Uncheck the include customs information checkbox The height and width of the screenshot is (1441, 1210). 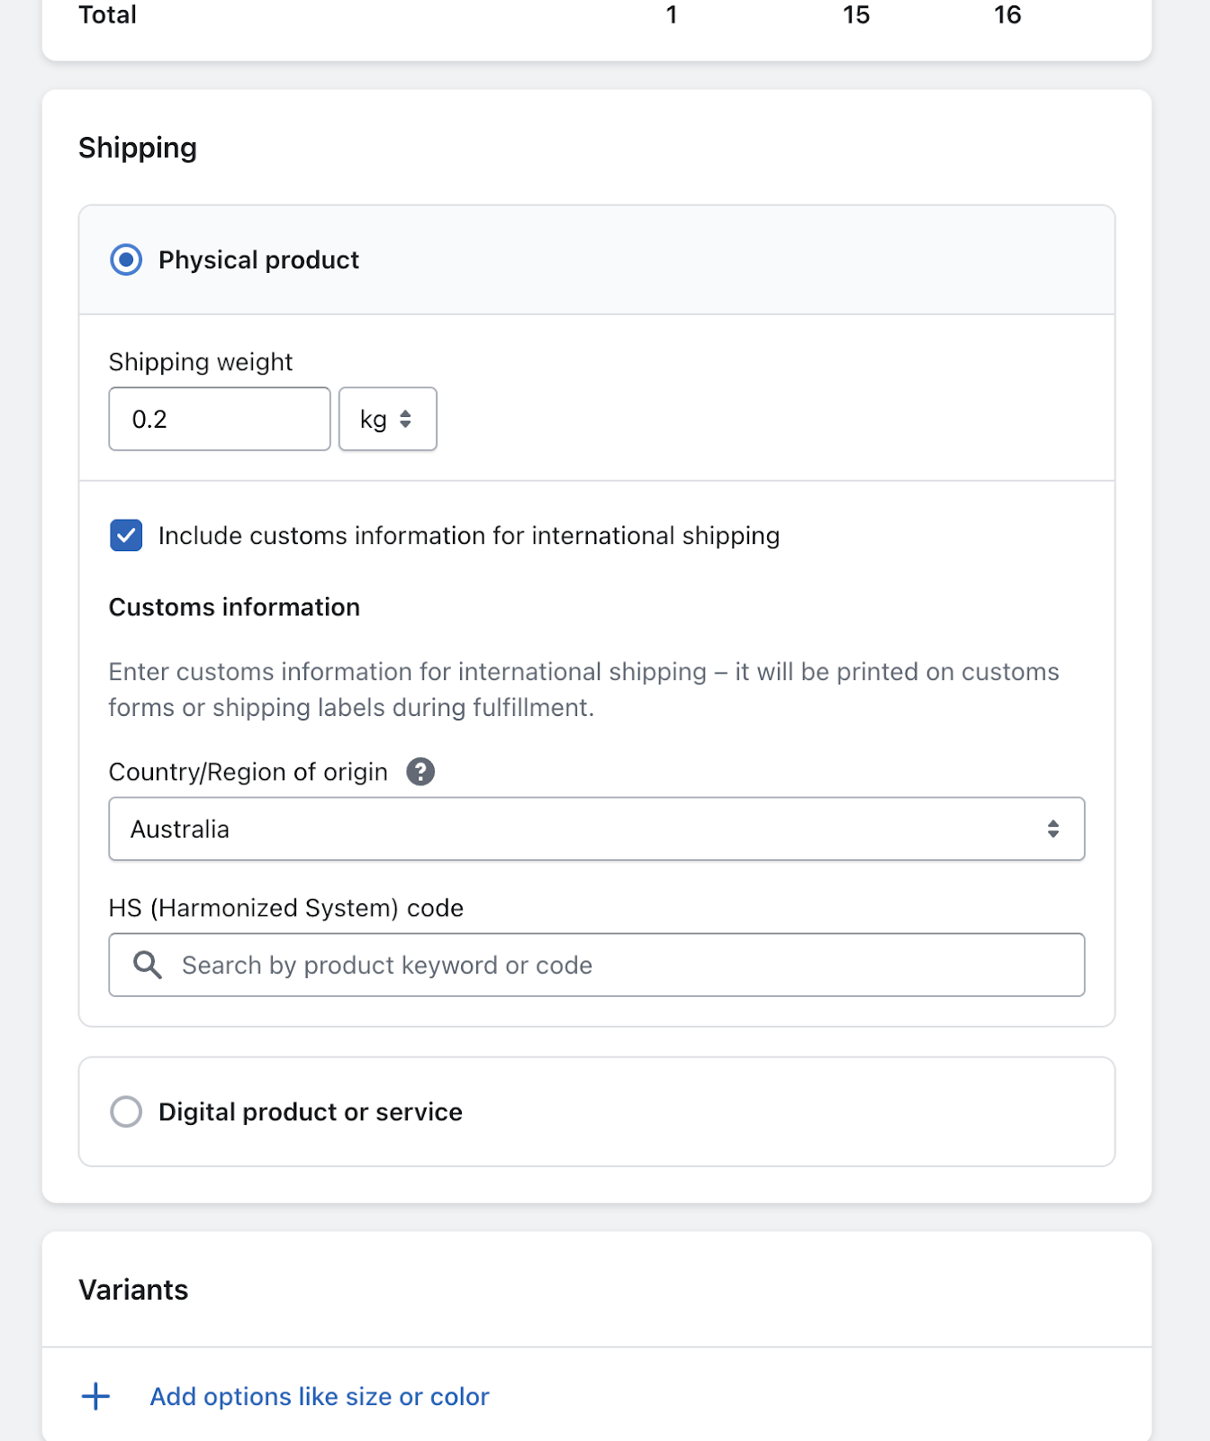[126, 536]
